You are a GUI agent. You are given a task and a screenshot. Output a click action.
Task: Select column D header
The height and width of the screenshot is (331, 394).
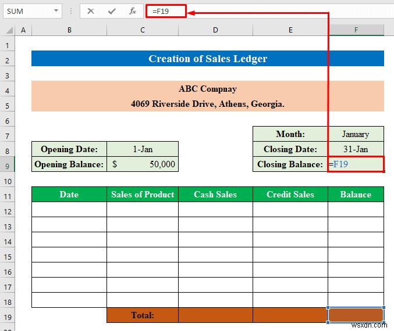click(x=215, y=30)
